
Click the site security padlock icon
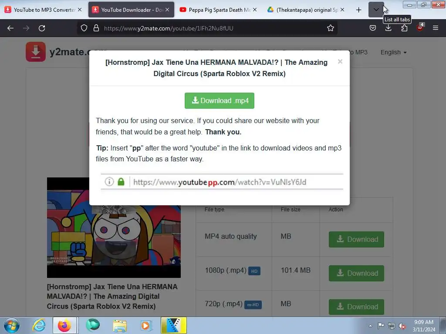tap(96, 28)
